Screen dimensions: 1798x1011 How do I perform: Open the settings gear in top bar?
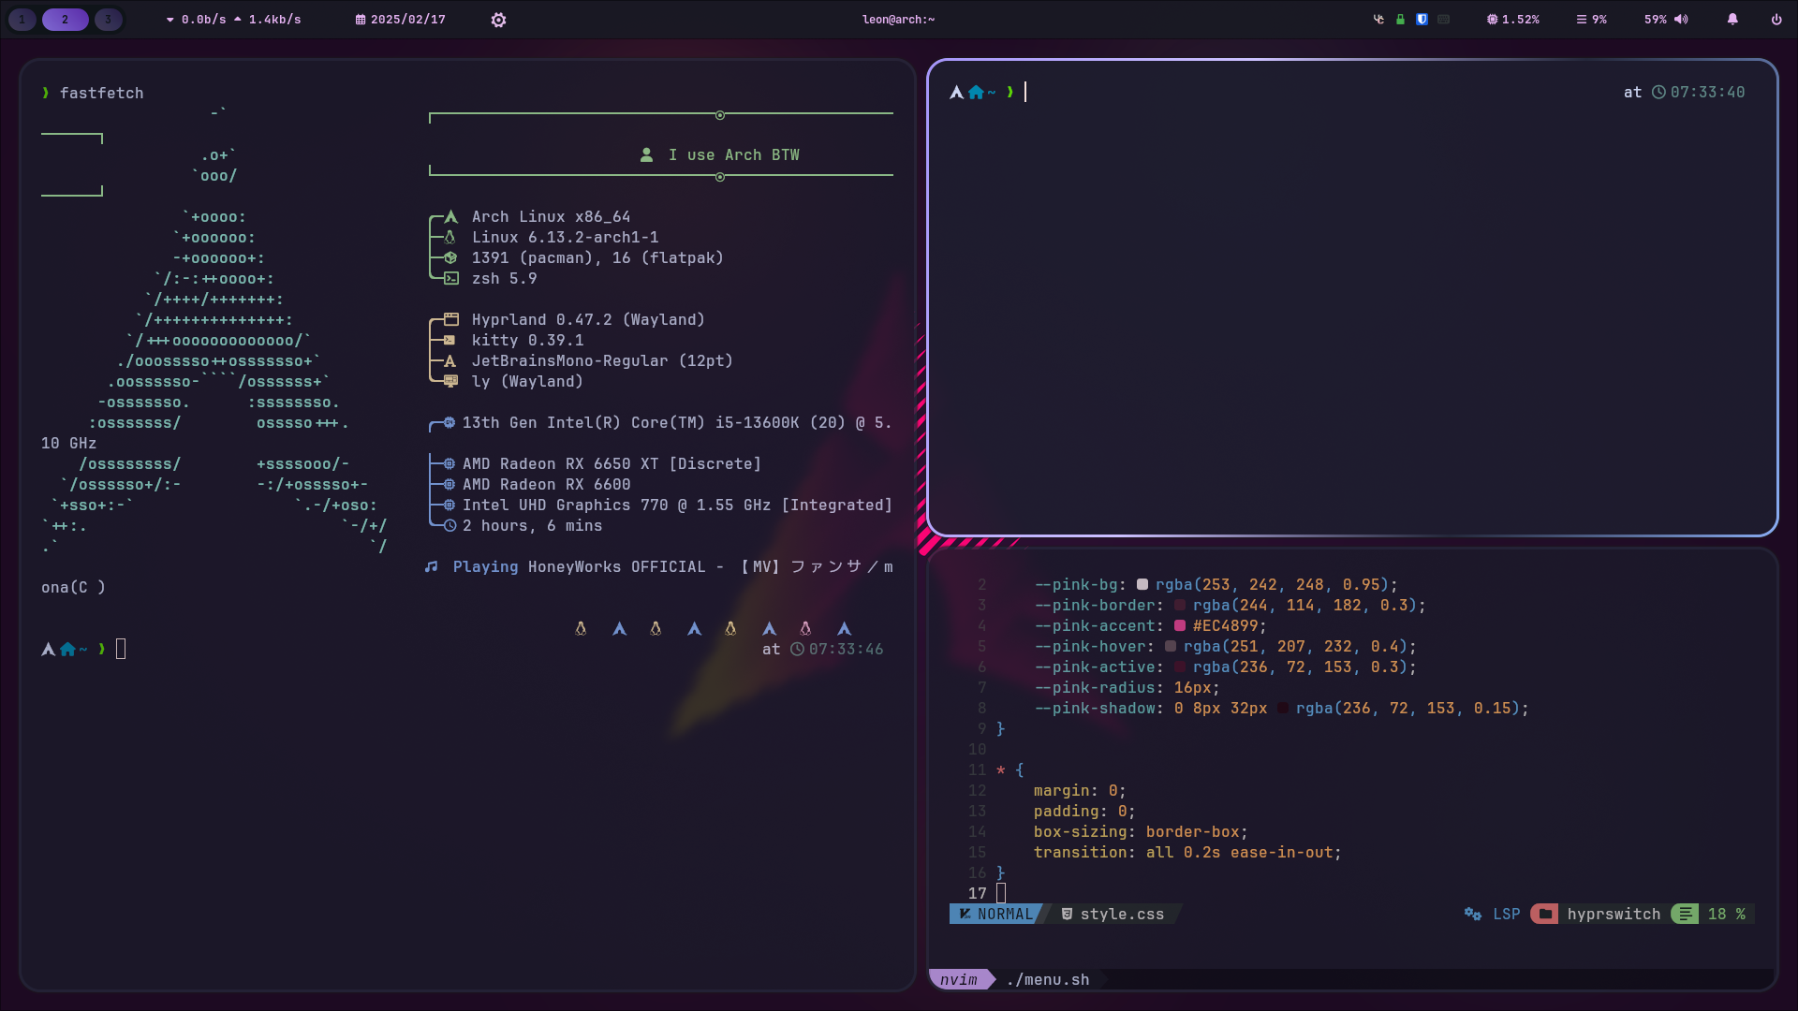tap(498, 20)
